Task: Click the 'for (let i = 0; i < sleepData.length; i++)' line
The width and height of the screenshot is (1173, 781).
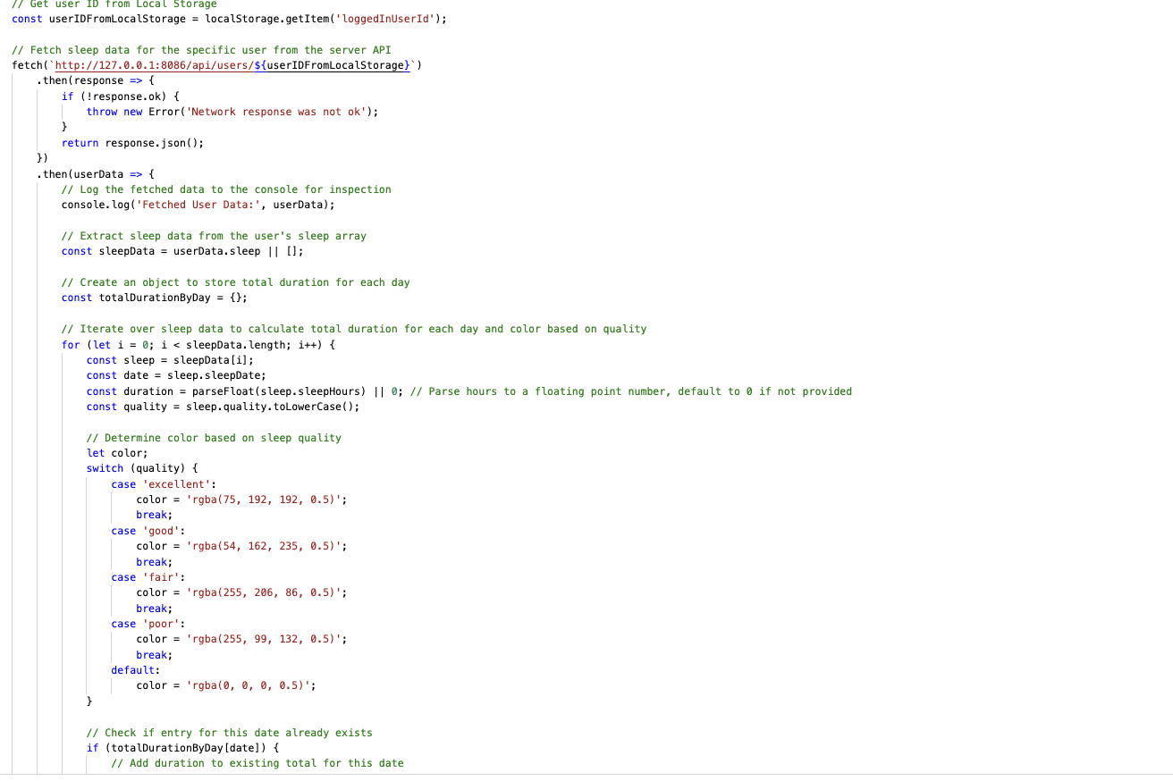Action: [x=198, y=345]
